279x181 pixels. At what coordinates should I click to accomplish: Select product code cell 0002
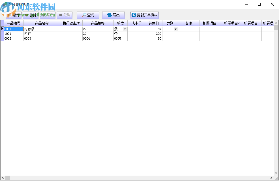[x=14, y=38]
